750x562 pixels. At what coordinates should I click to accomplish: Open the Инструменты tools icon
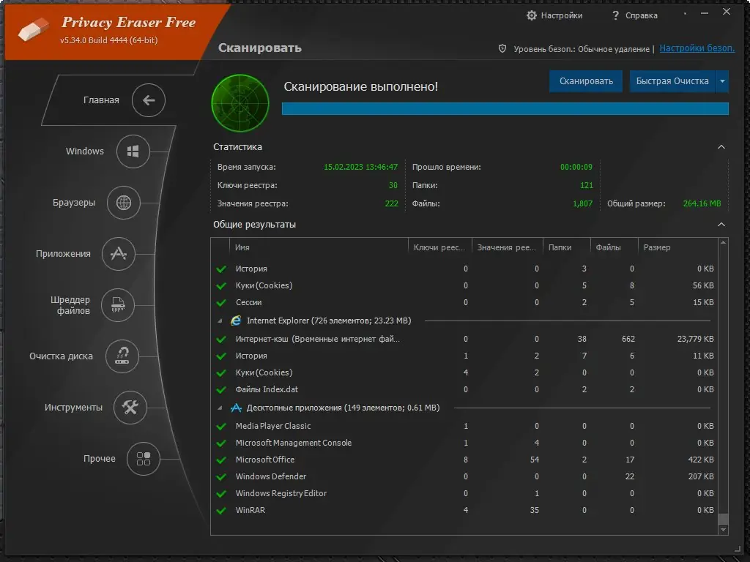click(130, 407)
